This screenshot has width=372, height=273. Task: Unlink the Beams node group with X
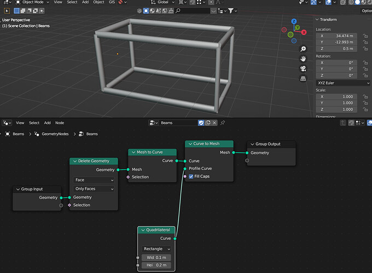click(x=214, y=123)
